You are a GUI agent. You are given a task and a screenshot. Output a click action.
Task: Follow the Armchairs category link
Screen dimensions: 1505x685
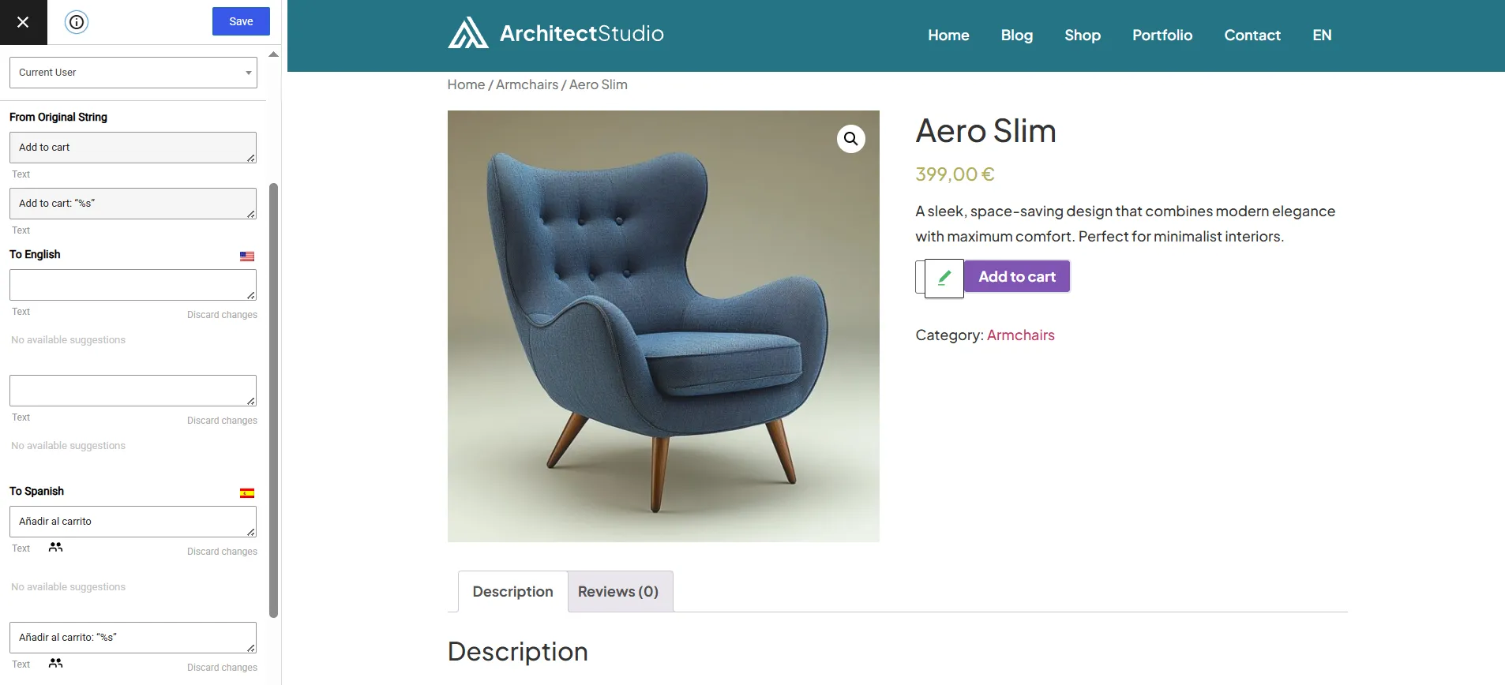point(1020,335)
